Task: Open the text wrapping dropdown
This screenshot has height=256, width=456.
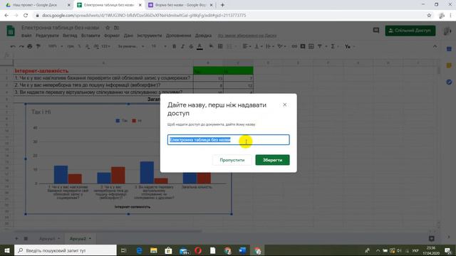Action: pyautogui.click(x=269, y=46)
